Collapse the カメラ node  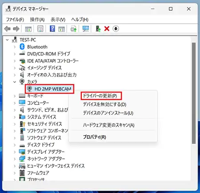coord(15,82)
